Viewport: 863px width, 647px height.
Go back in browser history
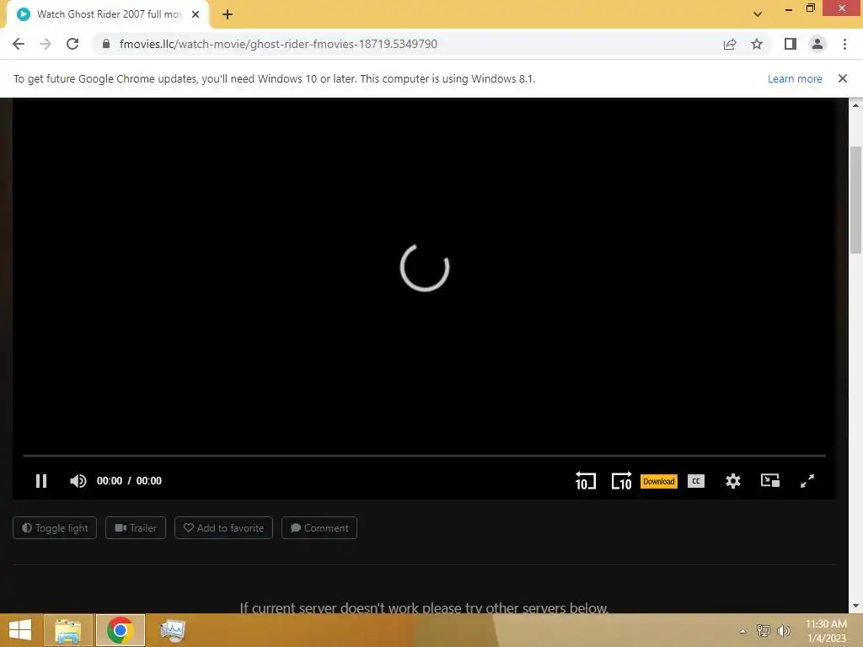(x=19, y=44)
